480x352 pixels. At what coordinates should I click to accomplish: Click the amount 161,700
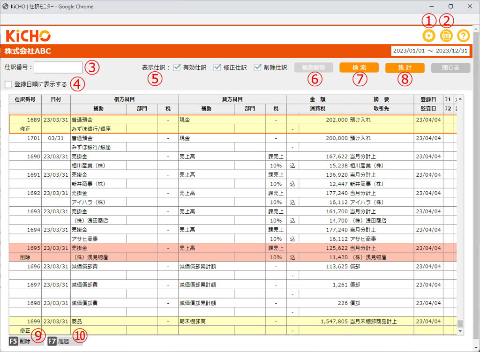pos(337,211)
